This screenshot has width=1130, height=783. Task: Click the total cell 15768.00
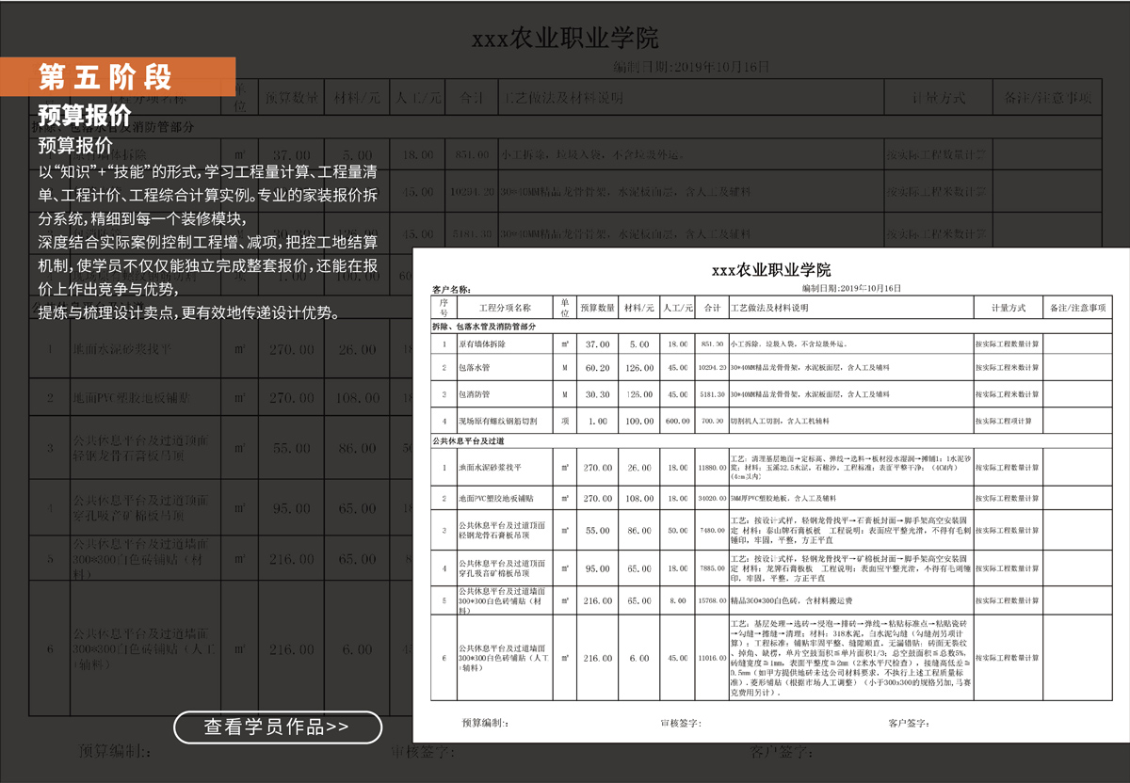pyautogui.click(x=712, y=599)
